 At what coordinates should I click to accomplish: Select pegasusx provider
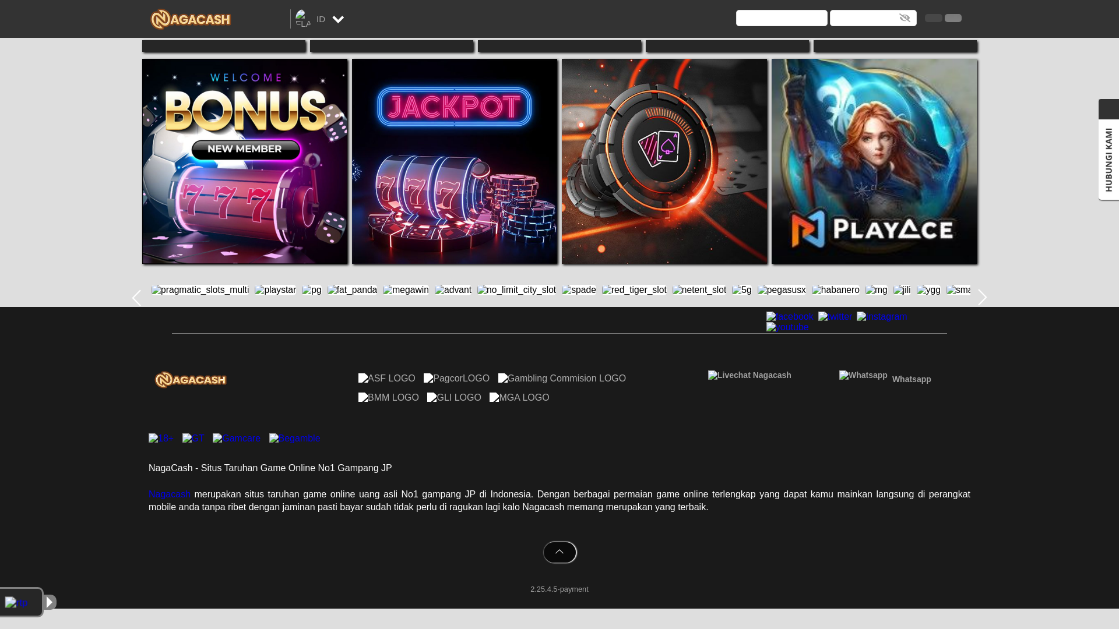[782, 290]
